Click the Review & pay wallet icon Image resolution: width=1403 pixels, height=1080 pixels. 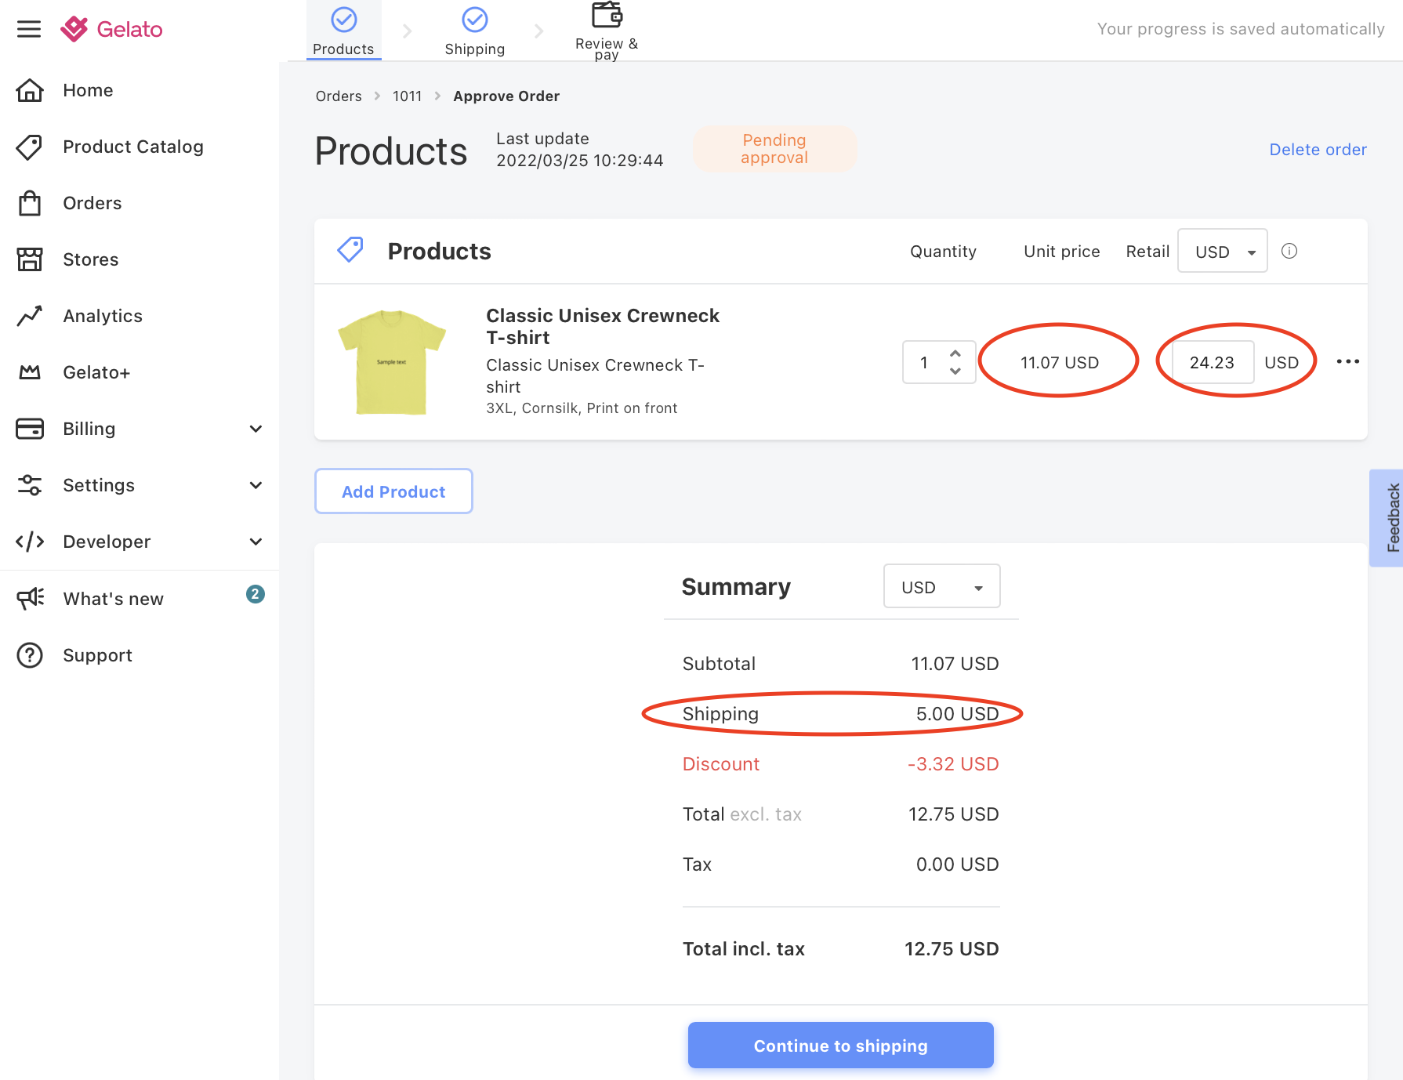tap(607, 15)
